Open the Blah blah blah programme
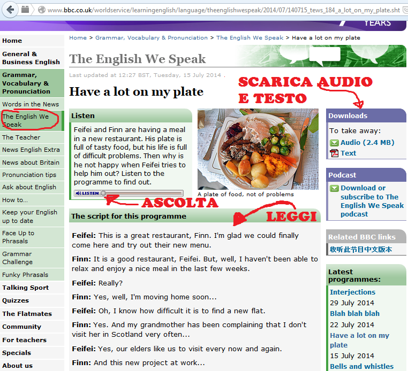 point(354,314)
